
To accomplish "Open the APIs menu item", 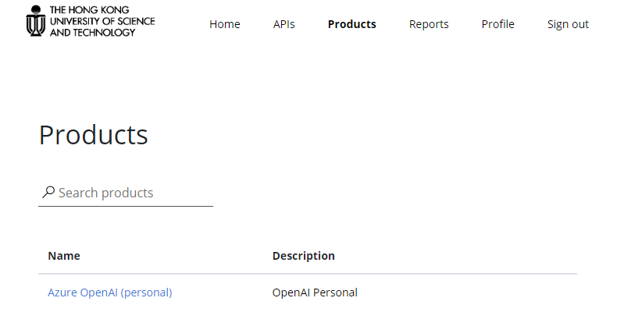I will [x=284, y=24].
